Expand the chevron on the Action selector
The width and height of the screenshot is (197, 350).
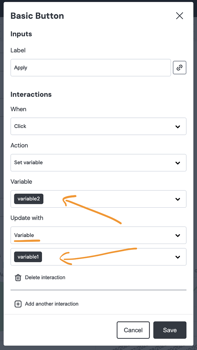point(178,163)
